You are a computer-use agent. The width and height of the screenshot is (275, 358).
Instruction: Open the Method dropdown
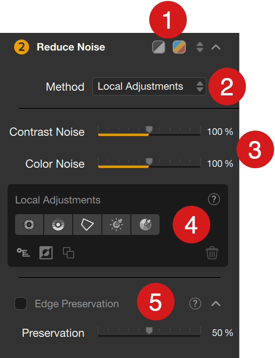pos(149,86)
